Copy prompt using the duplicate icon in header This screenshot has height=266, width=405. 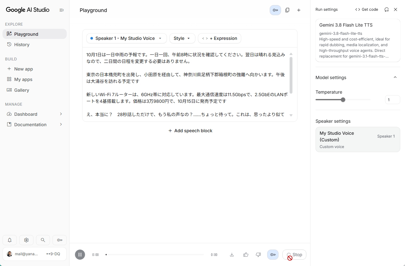287,10
